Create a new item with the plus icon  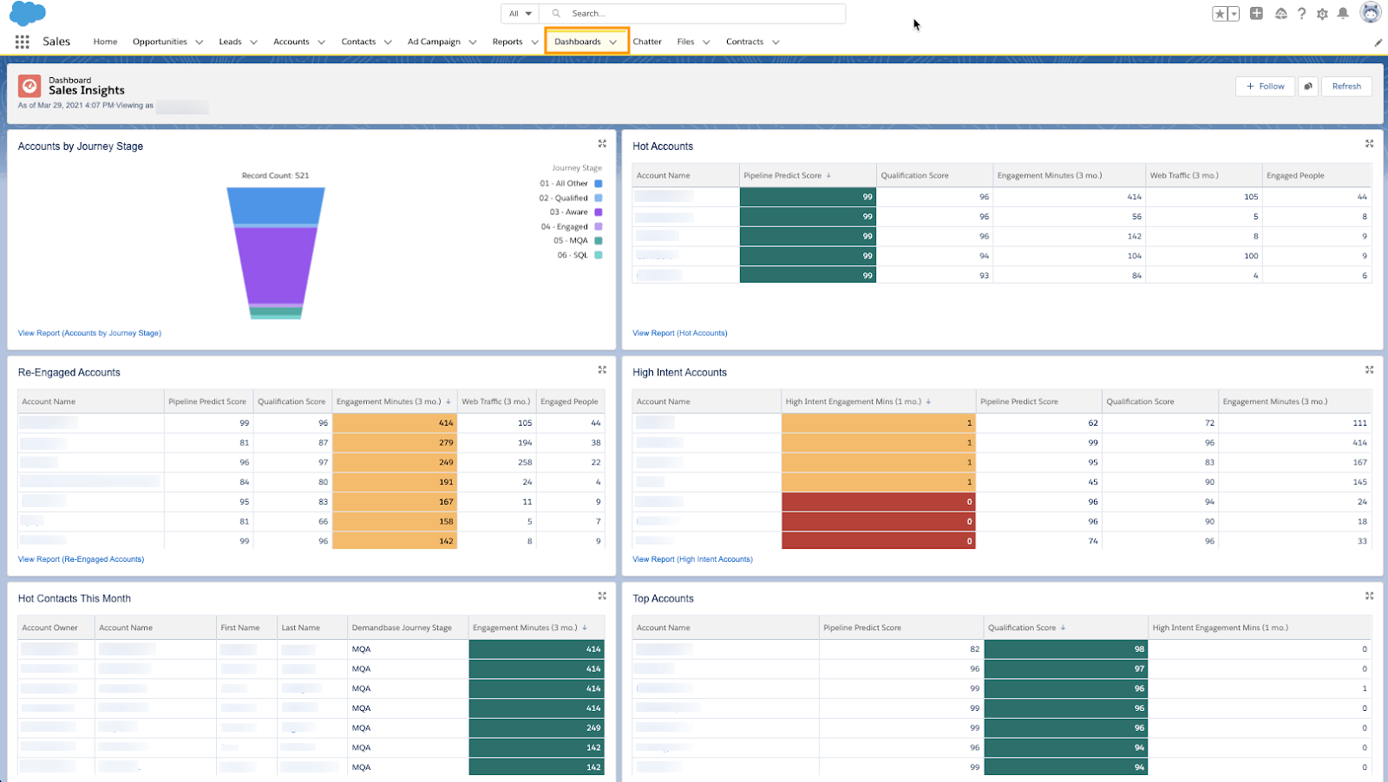point(1256,13)
